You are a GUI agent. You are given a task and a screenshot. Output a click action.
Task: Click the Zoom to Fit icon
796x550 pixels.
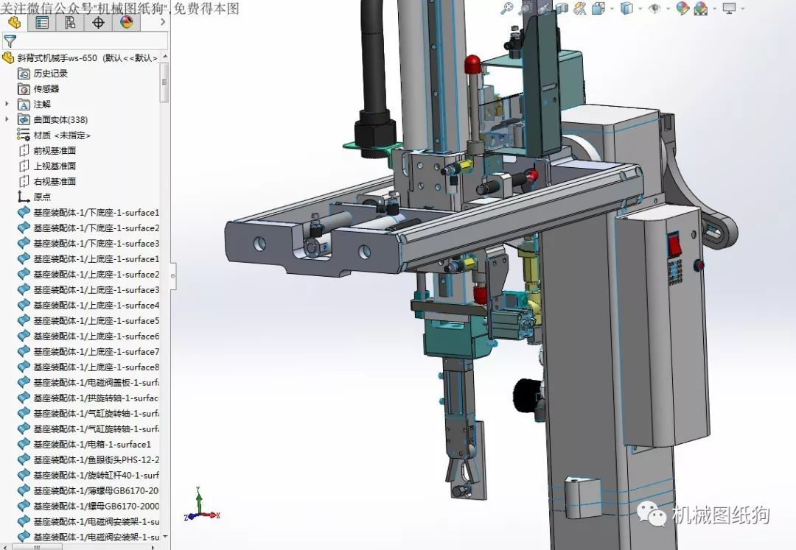[506, 8]
